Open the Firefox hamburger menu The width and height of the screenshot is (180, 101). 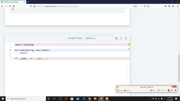tap(177, 6)
